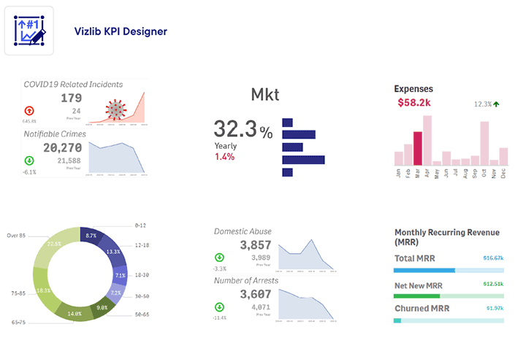The height and width of the screenshot is (340, 526).
Task: Click the Domestic Abuse area sparkline
Action: pos(306,255)
